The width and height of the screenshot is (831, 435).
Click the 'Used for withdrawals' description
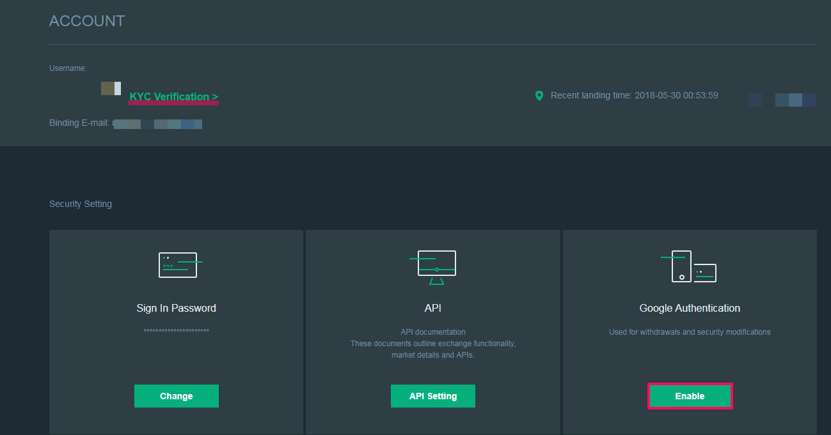690,332
